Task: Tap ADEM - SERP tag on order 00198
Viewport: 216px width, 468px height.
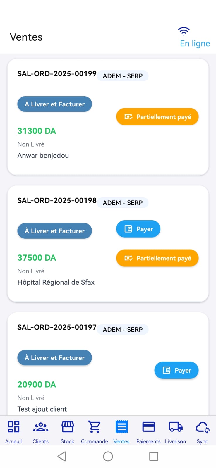Action: (123, 203)
